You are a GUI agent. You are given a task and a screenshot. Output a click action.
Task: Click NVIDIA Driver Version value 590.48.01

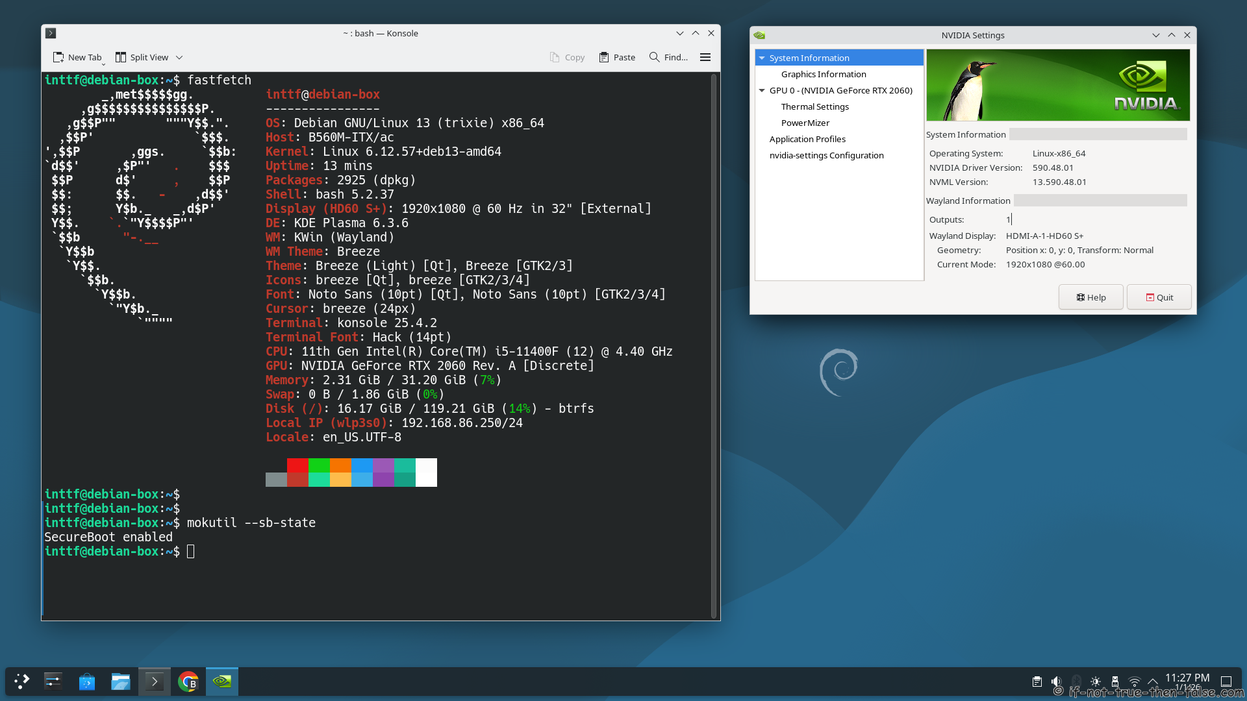(1053, 167)
